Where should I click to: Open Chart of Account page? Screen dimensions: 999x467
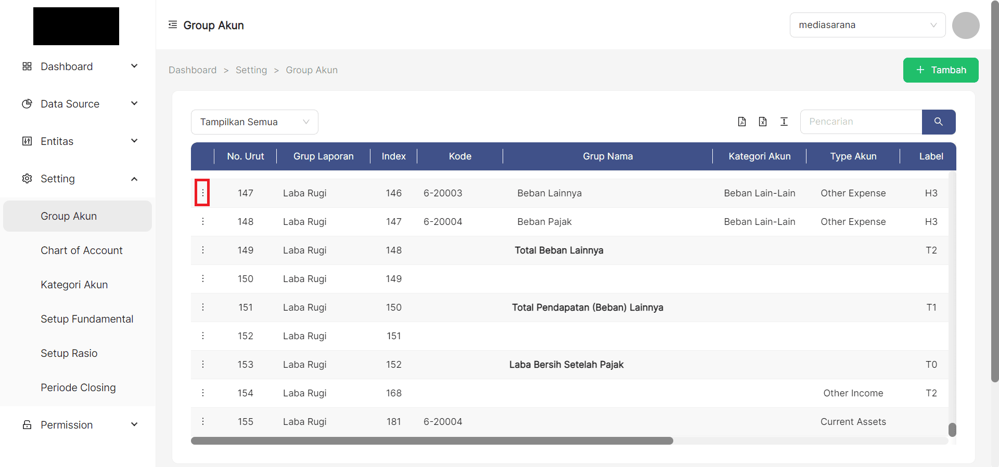82,250
